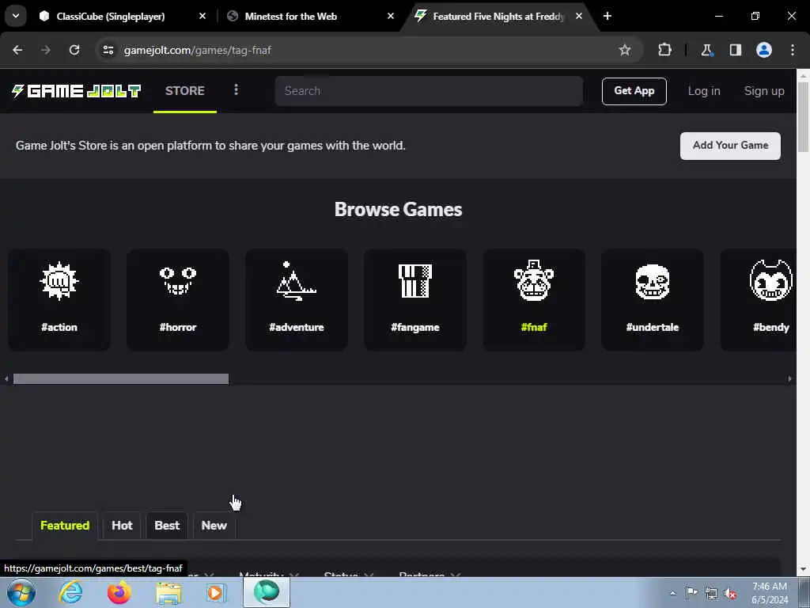Image resolution: width=810 pixels, height=608 pixels.
Task: Open the Chrome Labs flask icon
Action: tap(706, 50)
